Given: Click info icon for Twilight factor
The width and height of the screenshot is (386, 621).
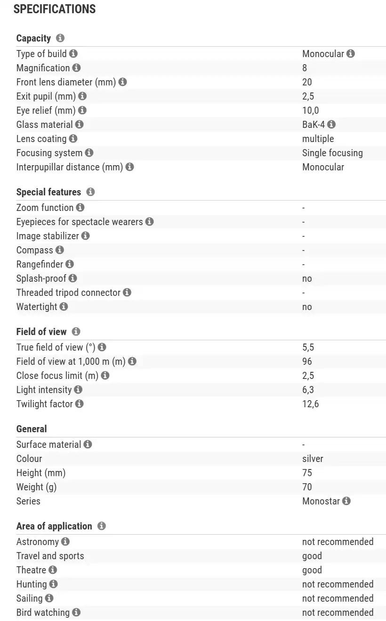Looking at the screenshot, I should pyautogui.click(x=80, y=403).
